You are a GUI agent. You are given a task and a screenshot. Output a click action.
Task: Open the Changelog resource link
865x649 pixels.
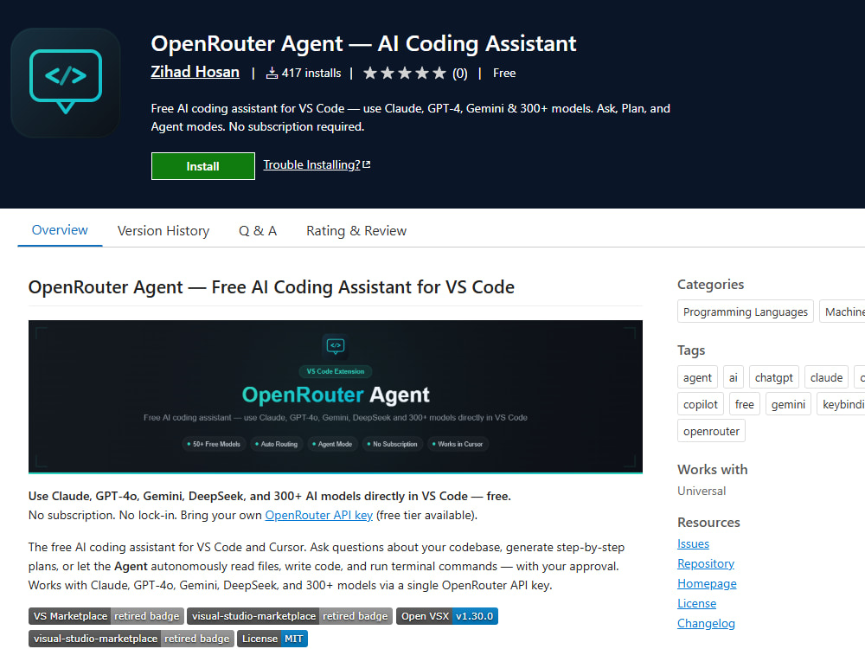coord(706,623)
